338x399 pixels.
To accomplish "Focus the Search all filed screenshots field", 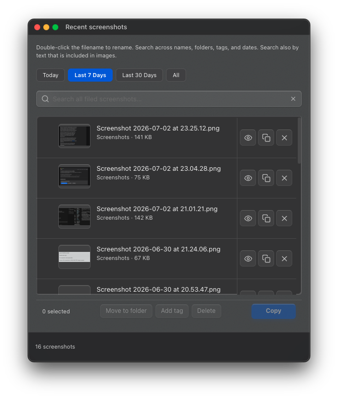I will (x=168, y=99).
